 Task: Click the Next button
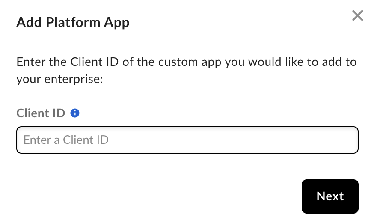click(329, 196)
